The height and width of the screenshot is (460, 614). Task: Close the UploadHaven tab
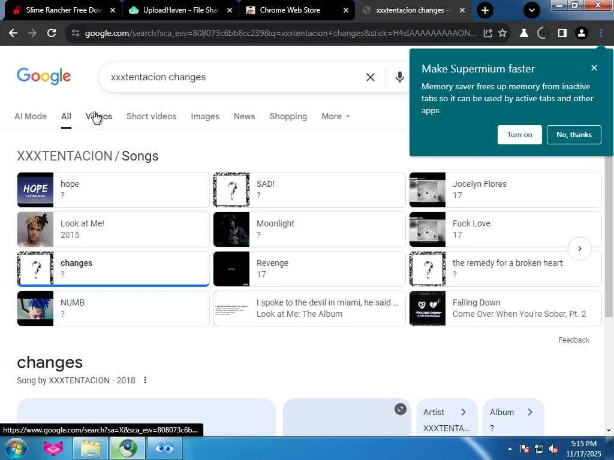[x=230, y=10]
